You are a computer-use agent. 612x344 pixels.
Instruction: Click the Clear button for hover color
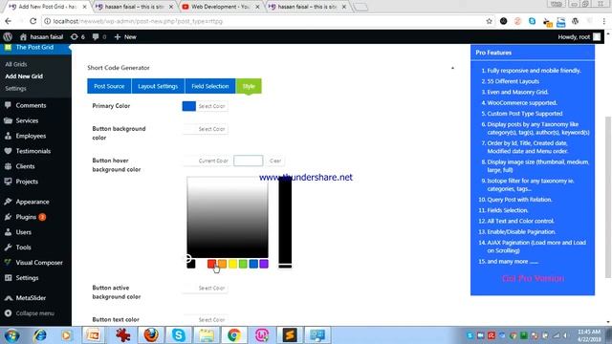point(275,161)
